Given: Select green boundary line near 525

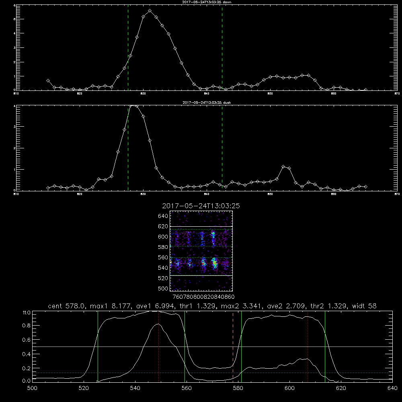Looking at the screenshot, I should click(x=98, y=346).
